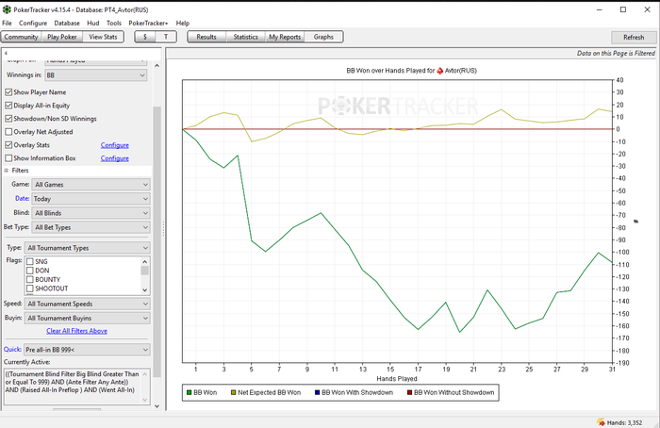Select the T tournament button

[166, 37]
